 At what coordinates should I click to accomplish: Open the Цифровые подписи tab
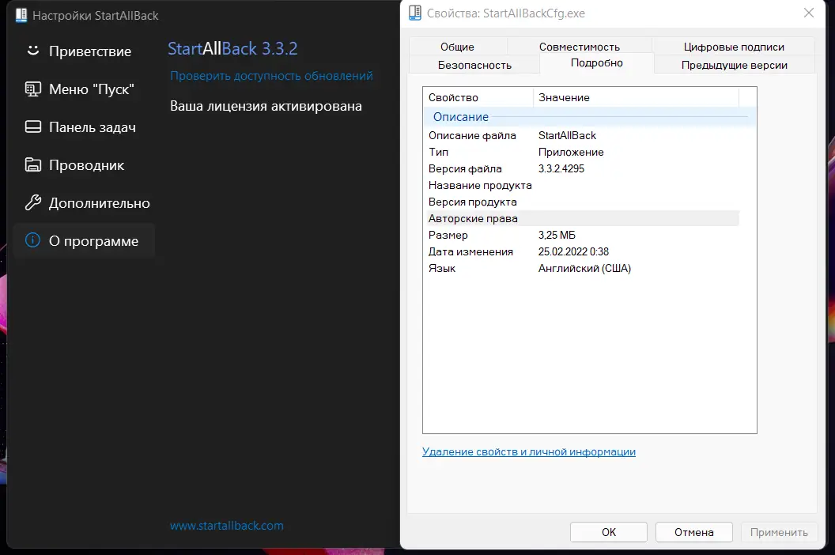[x=734, y=47]
